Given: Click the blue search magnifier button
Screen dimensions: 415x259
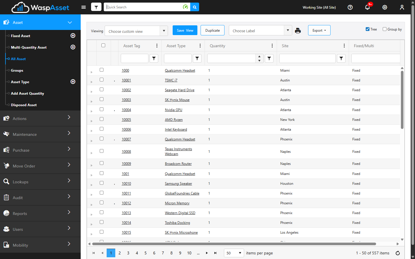Looking at the screenshot, I should [195, 7].
